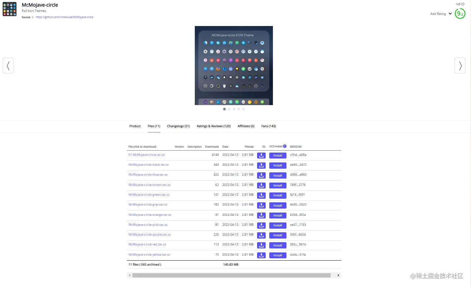The width and height of the screenshot is (471, 287).
Task: Open file link McMojave-circle-red.tar.xz
Action: point(147,244)
